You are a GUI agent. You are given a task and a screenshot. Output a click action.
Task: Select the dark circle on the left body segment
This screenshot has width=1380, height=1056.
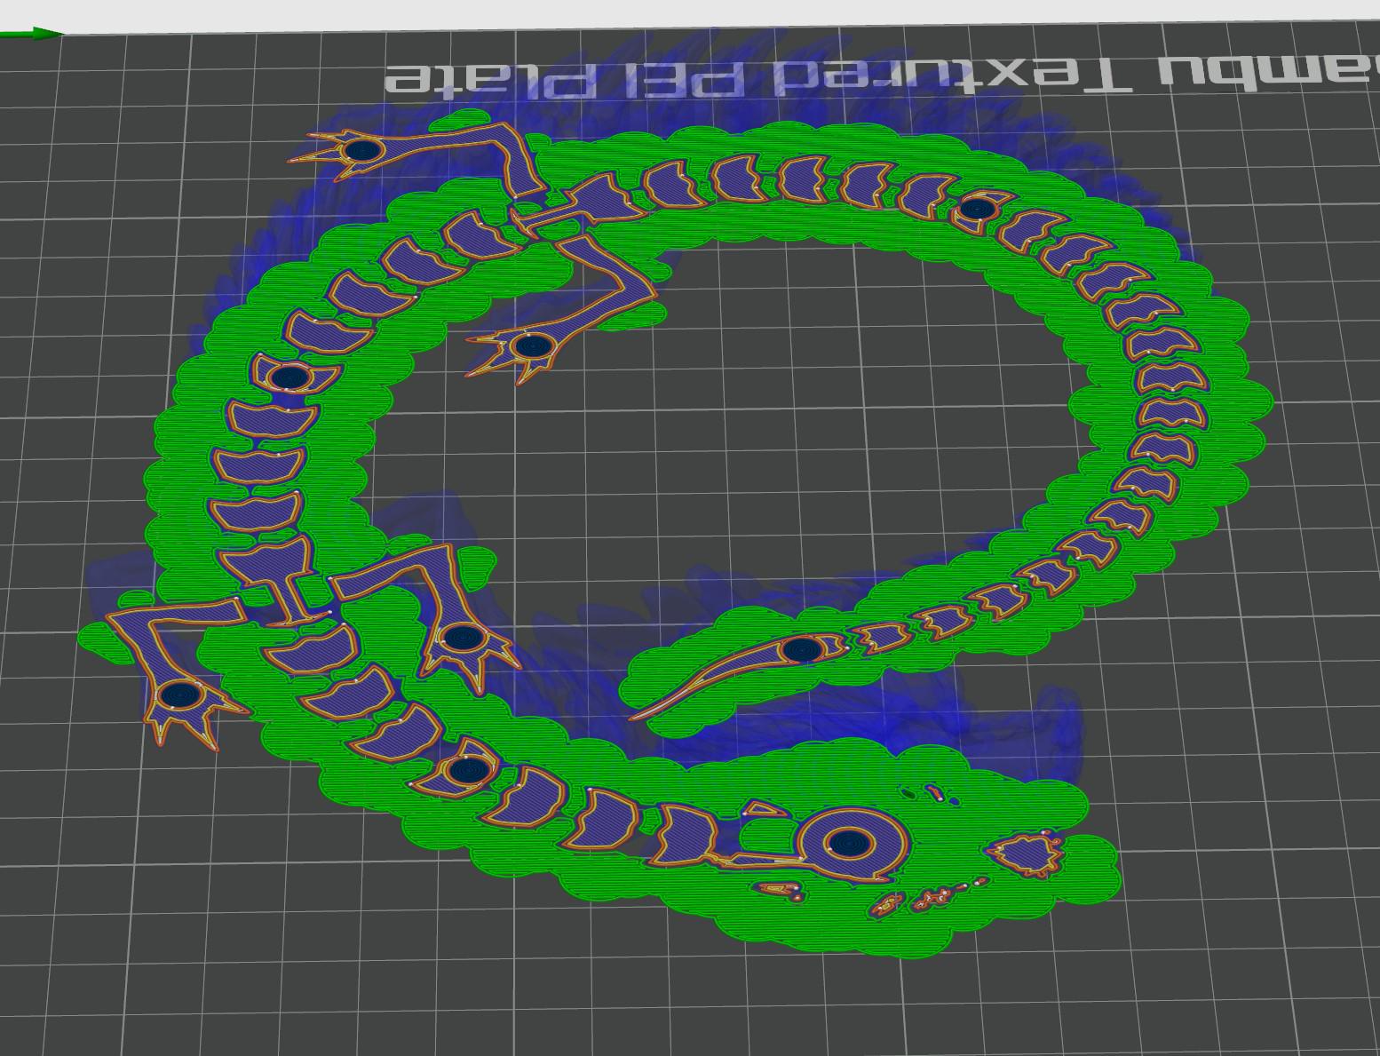coord(289,378)
